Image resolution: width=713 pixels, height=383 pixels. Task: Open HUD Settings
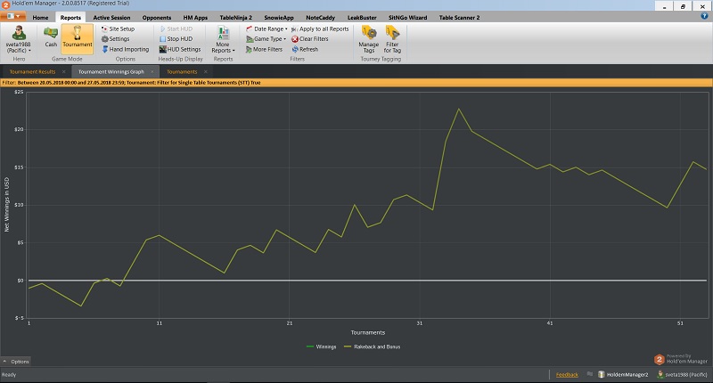[x=180, y=49]
